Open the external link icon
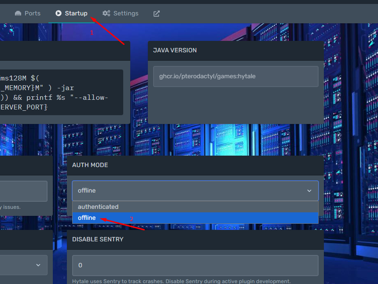378x284 pixels. [156, 14]
